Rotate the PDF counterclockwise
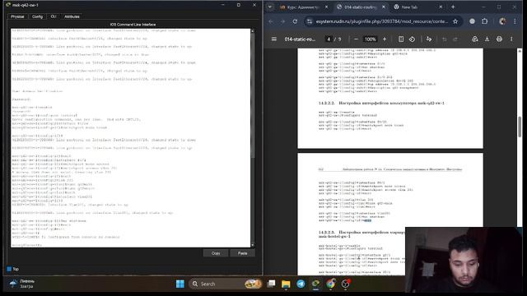This screenshot has height=296, width=527. 412,39
